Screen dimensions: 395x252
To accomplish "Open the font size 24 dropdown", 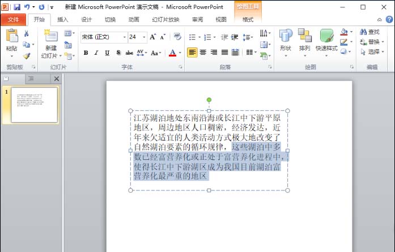I will pos(144,37).
